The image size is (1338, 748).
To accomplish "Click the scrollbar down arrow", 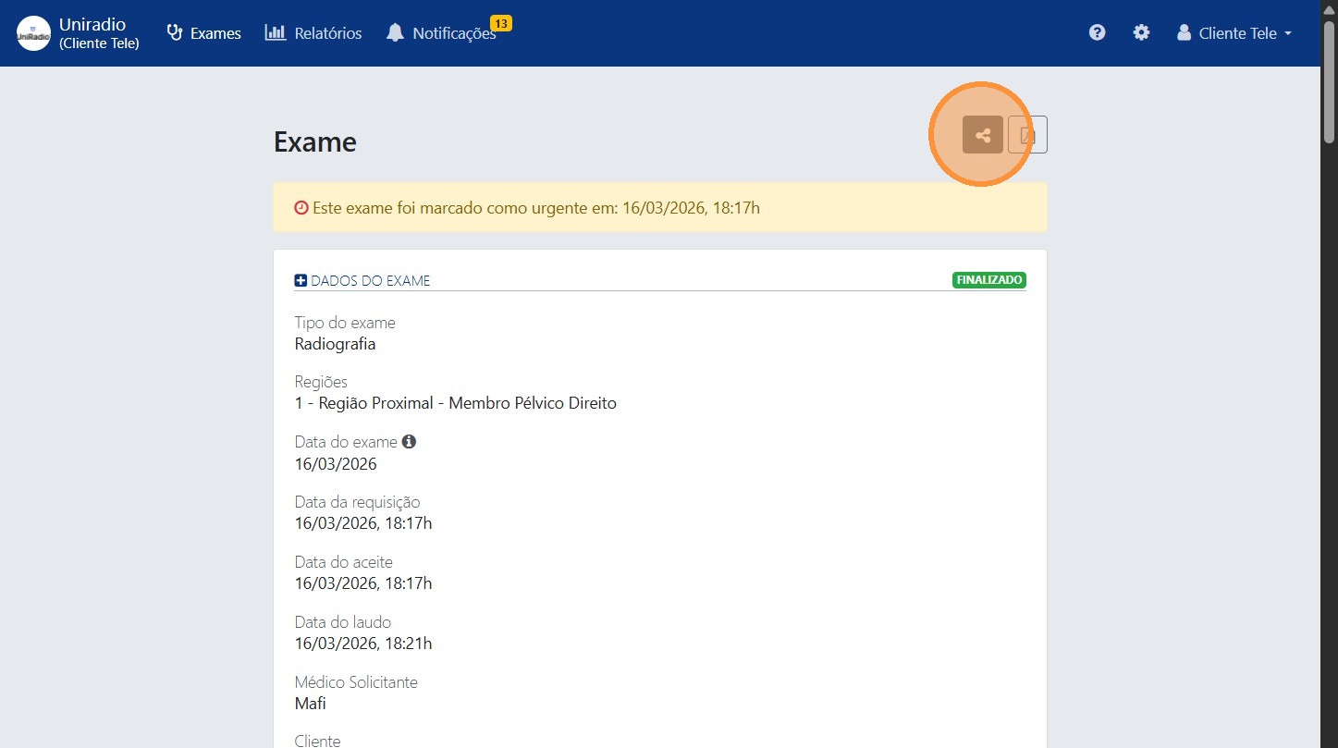I will coord(1329,740).
